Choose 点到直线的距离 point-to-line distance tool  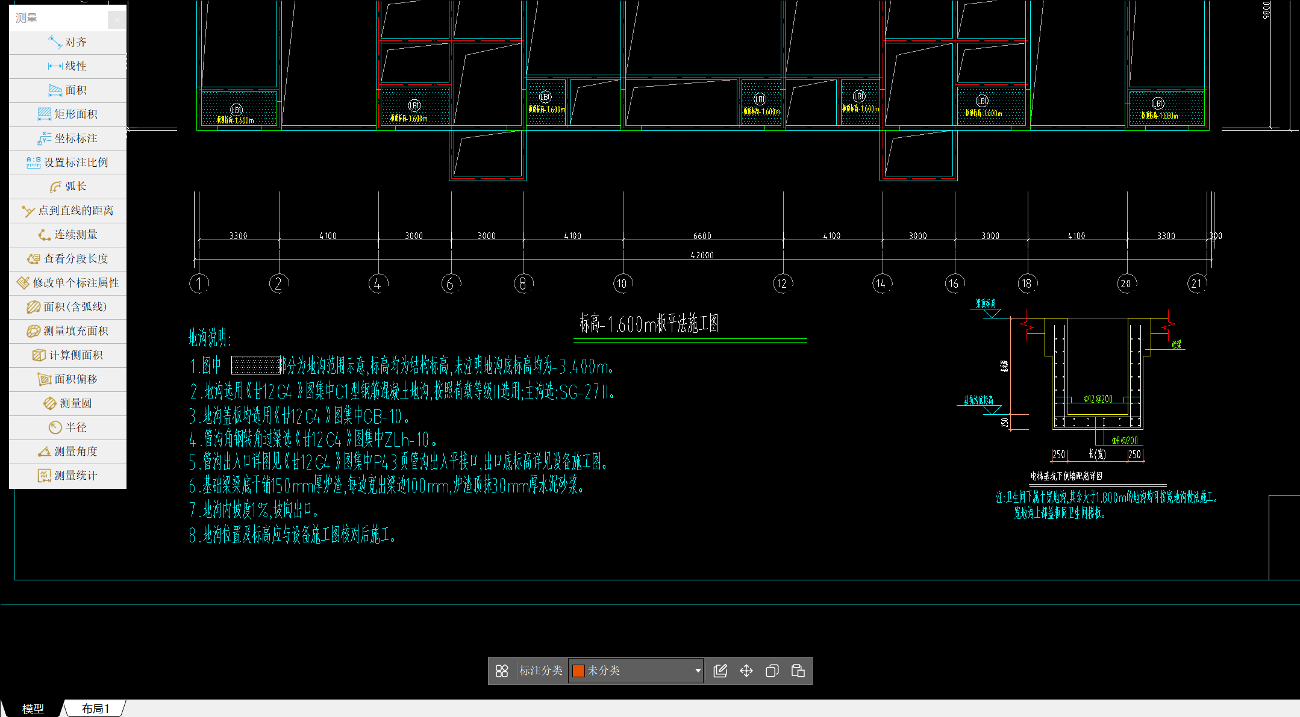point(67,211)
